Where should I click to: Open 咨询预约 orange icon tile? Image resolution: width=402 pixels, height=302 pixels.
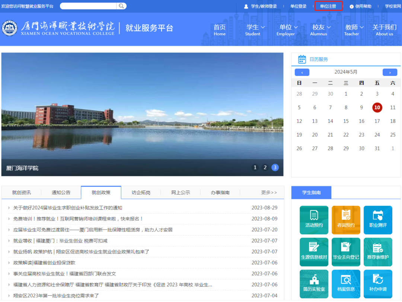click(x=346, y=220)
